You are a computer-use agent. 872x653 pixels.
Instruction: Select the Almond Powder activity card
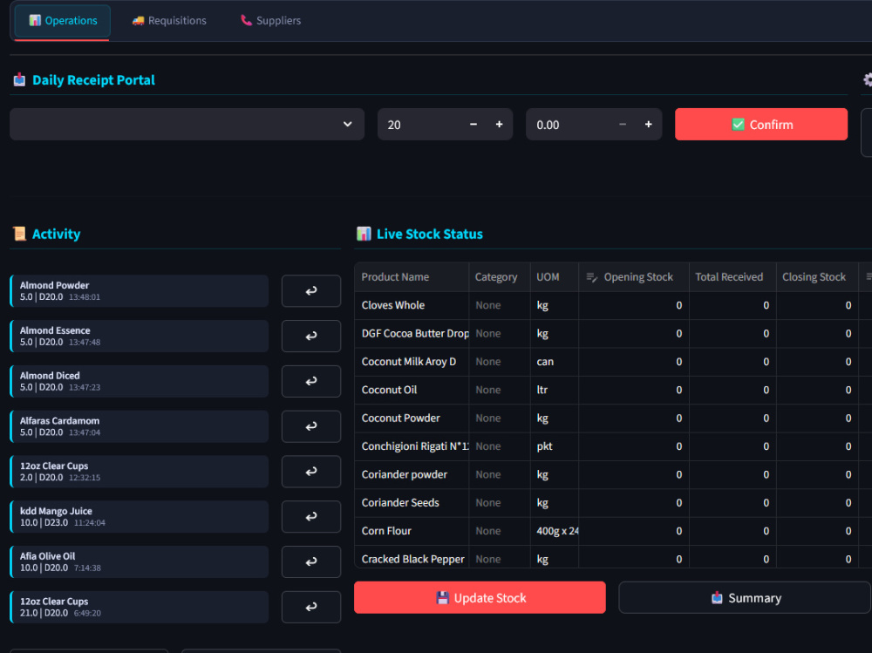coord(139,290)
